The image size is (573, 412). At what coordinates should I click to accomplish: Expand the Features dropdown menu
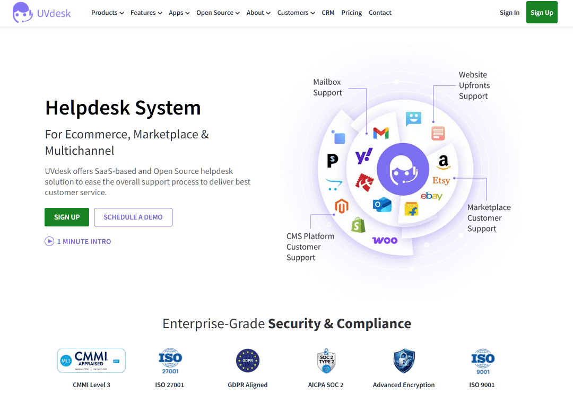146,13
